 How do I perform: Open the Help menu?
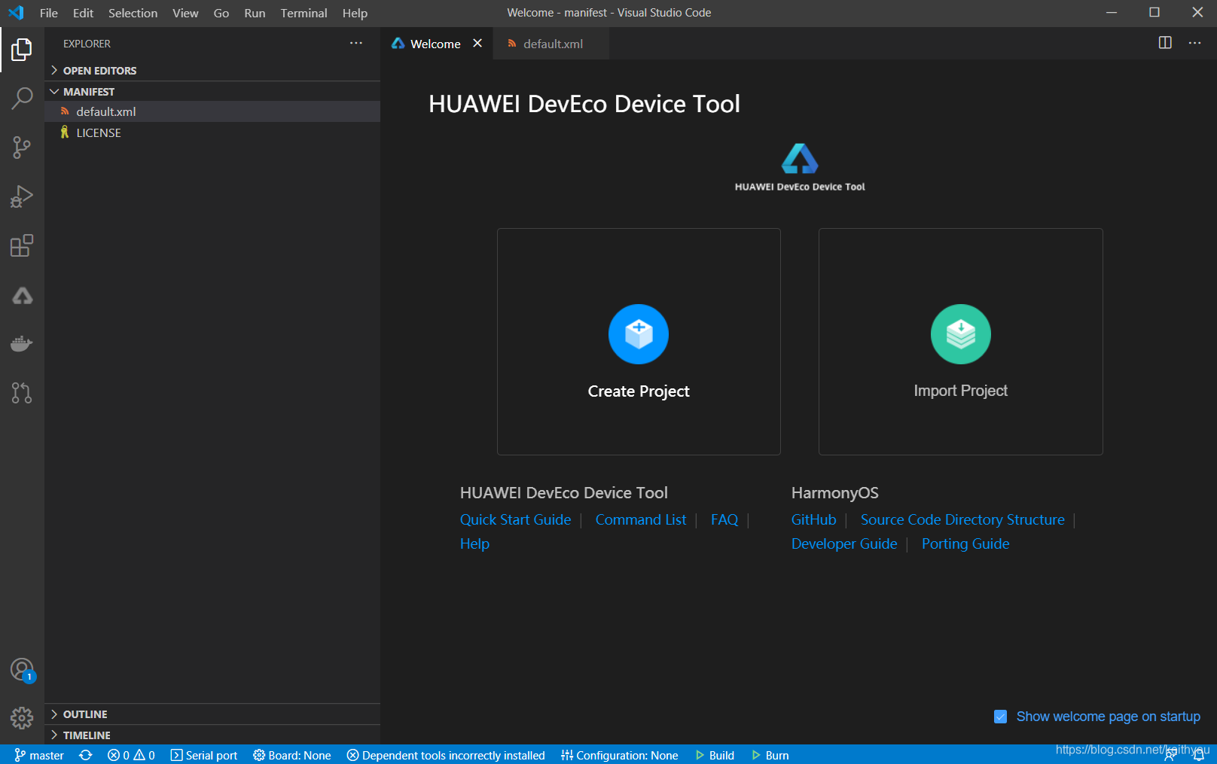coord(355,13)
